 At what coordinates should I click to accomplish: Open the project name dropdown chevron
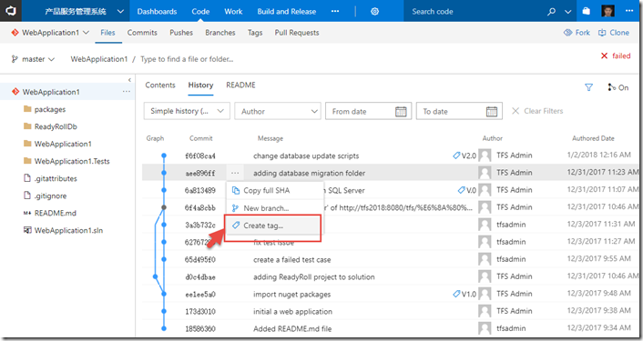click(x=120, y=12)
